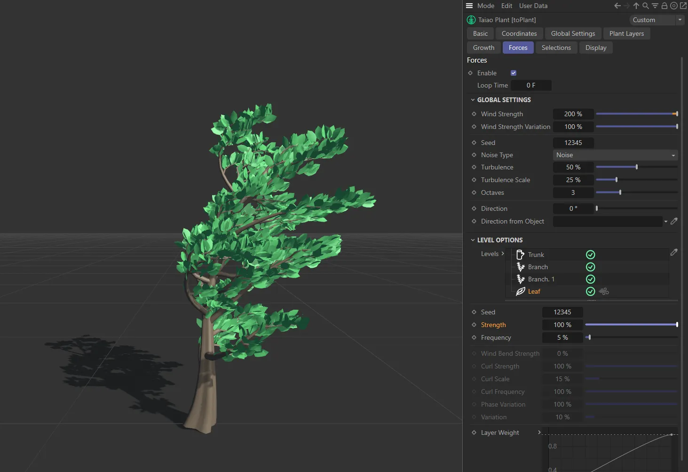Toggle Branch. 1 activation checkmark

[x=590, y=279]
